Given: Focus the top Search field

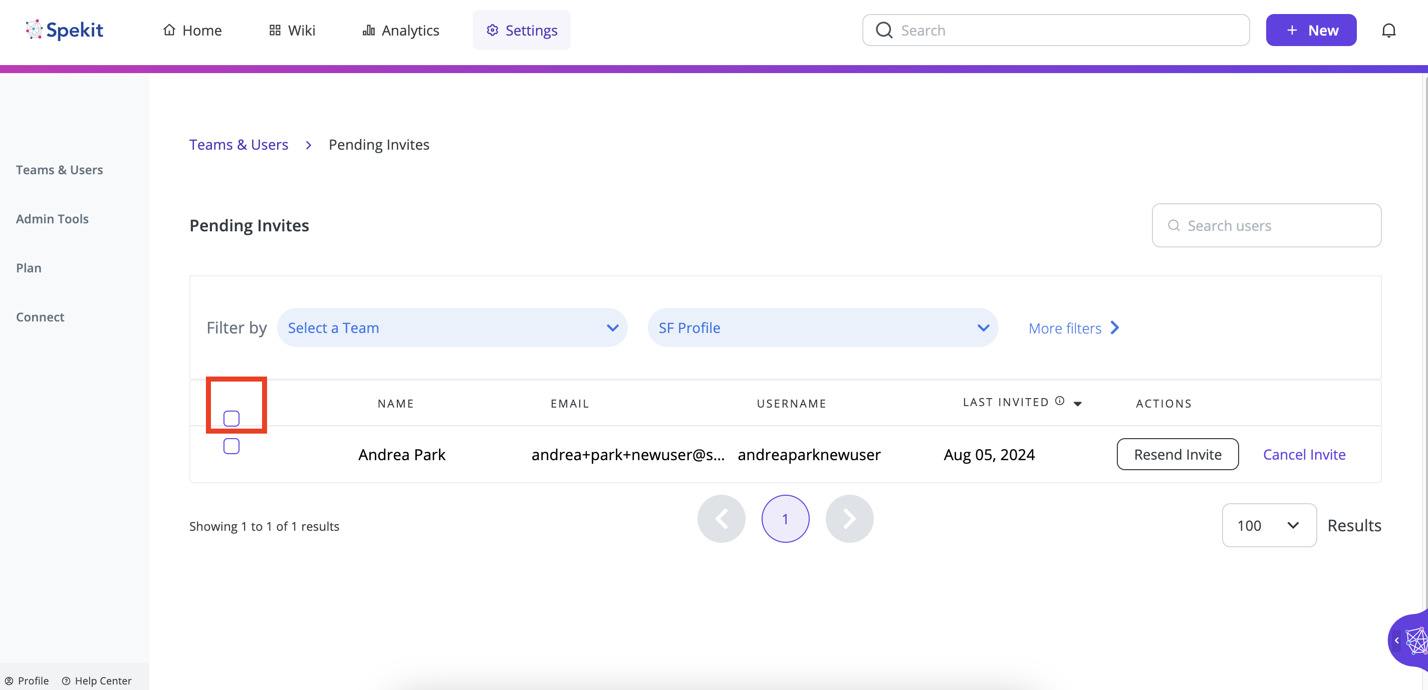Looking at the screenshot, I should coord(1056,31).
